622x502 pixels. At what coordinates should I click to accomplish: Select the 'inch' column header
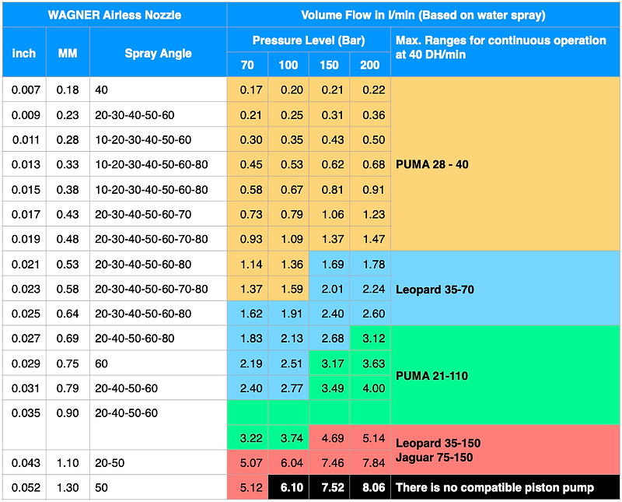[24, 53]
